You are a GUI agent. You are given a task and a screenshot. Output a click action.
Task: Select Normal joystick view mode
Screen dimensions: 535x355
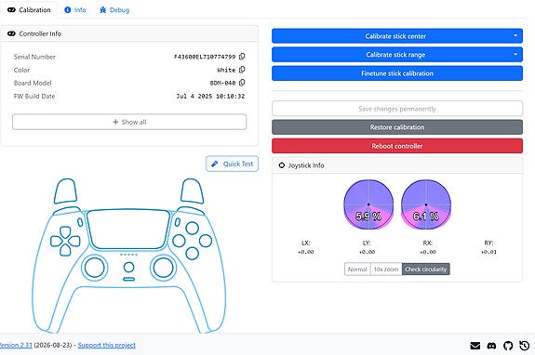pos(357,270)
